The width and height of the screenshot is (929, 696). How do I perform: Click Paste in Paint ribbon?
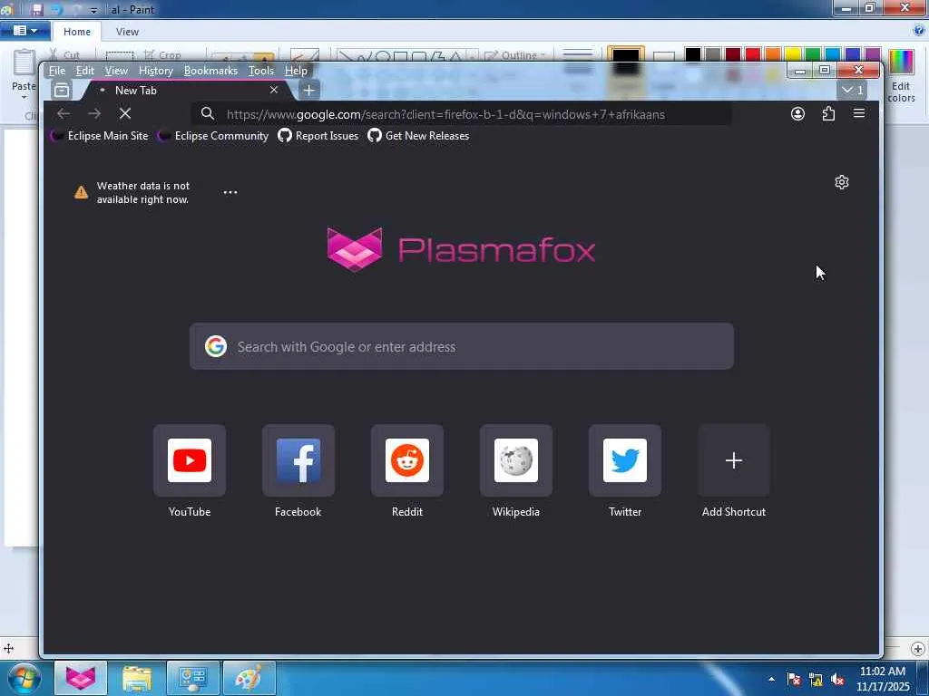[24, 72]
